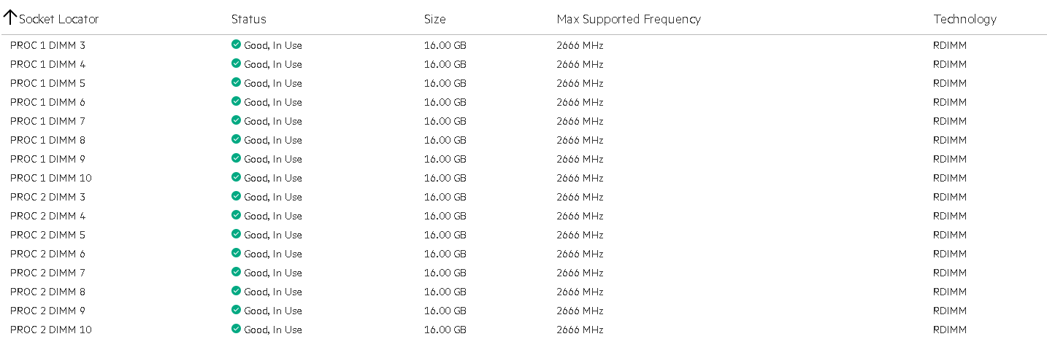This screenshot has width=1047, height=358.
Task: Sort by the Status column header
Action: pos(248,19)
